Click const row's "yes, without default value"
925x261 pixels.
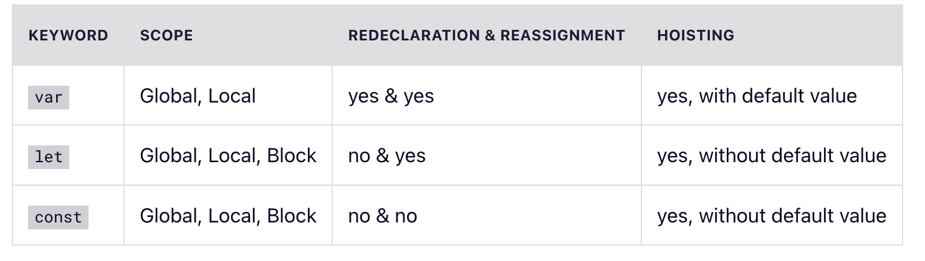click(771, 216)
